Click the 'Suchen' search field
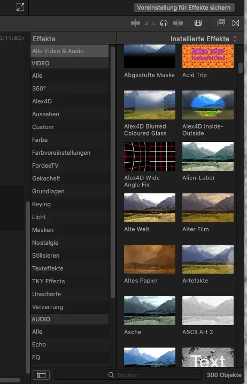The image size is (247, 384). click(x=128, y=375)
